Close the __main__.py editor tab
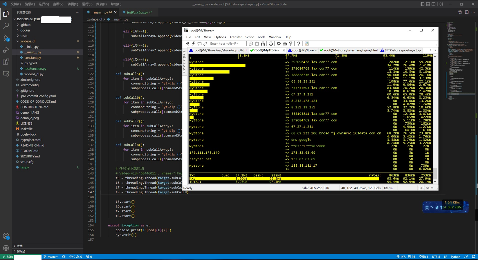The width and height of the screenshot is (478, 260). click(115, 12)
